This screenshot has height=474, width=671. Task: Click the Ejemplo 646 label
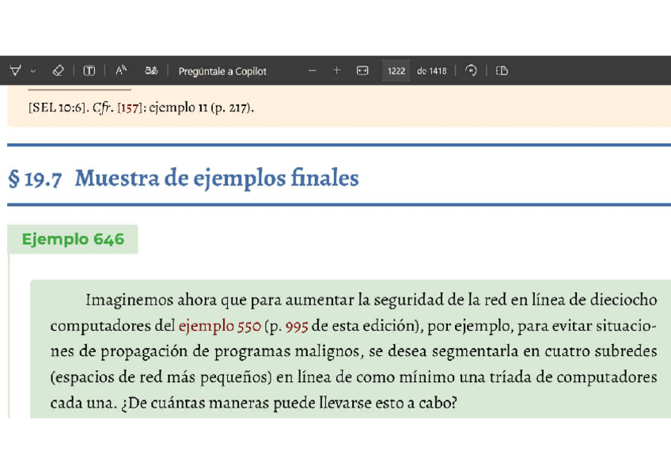tap(73, 239)
